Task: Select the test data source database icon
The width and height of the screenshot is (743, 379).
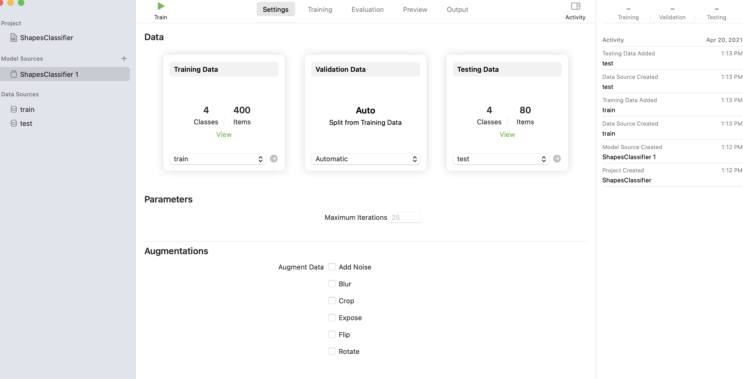Action: 13,123
